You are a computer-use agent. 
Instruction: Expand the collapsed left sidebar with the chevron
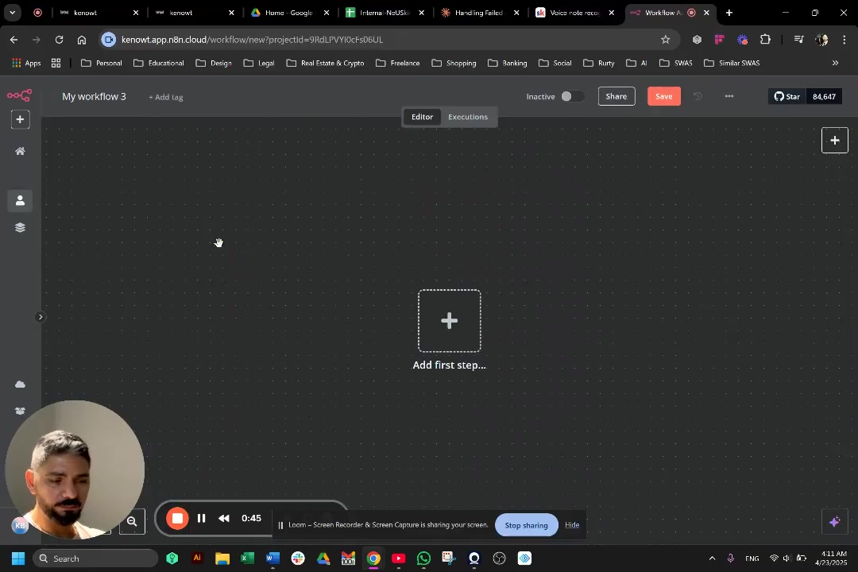point(41,317)
